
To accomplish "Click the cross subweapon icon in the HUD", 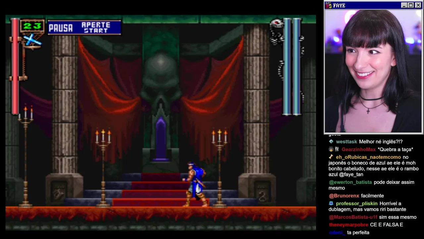I will 32,40.
